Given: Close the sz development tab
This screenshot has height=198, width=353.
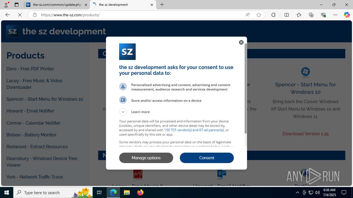Looking at the screenshot, I should 152,5.
